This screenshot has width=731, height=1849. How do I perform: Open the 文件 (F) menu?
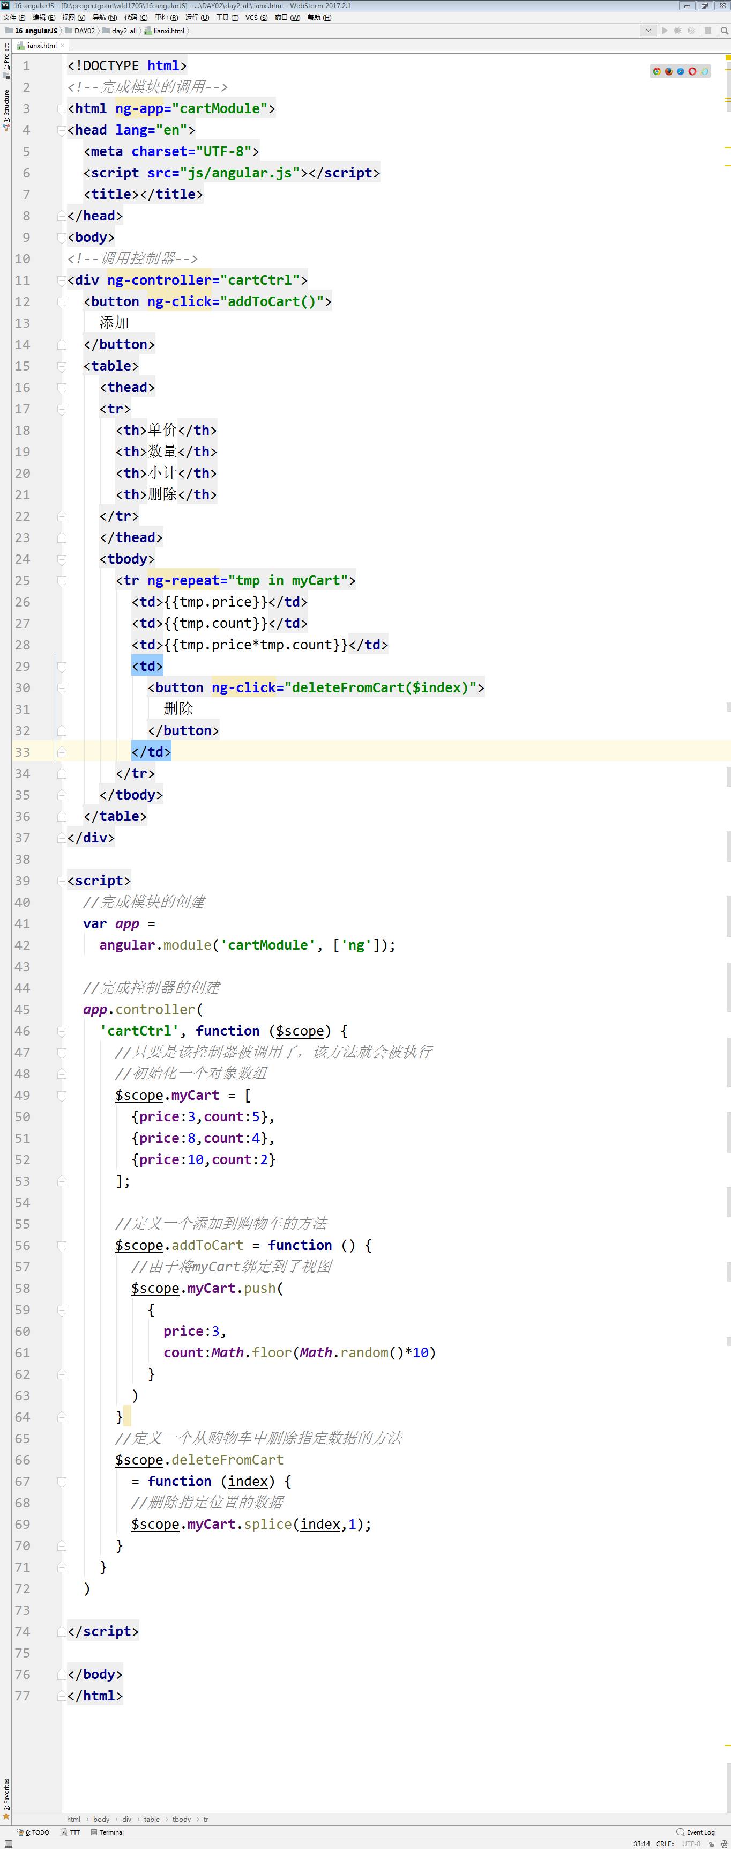14,18
